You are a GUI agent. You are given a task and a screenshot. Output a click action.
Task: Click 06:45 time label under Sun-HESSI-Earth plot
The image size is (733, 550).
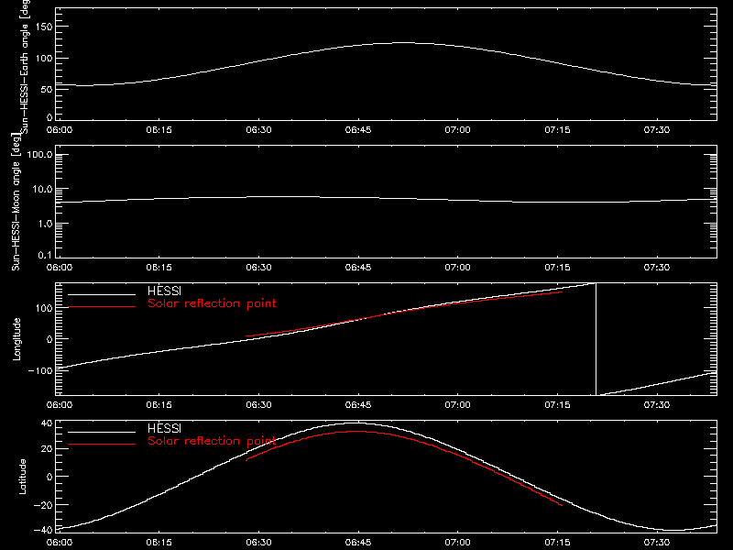pyautogui.click(x=358, y=129)
